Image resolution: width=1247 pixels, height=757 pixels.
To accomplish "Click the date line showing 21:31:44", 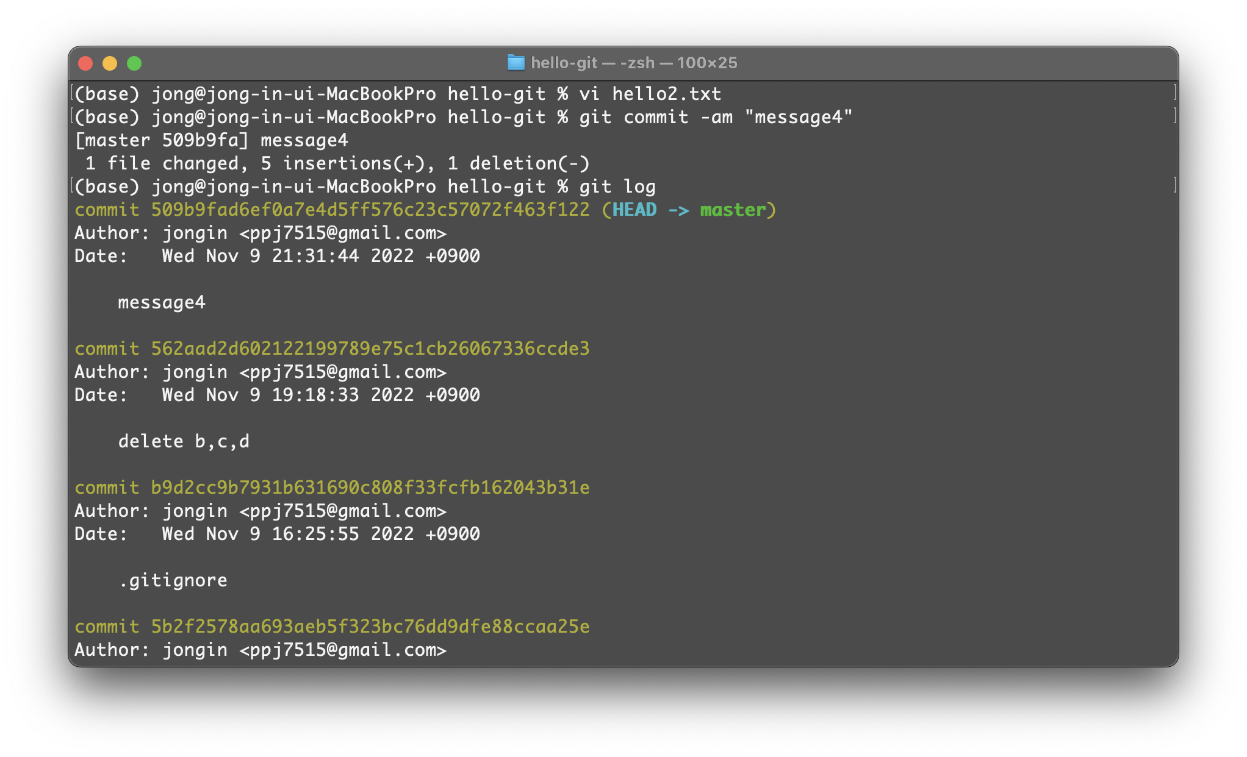I will [x=277, y=256].
